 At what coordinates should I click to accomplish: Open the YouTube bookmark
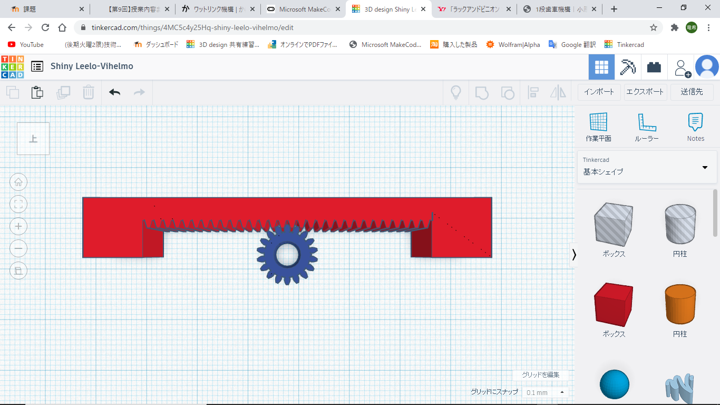coord(26,45)
